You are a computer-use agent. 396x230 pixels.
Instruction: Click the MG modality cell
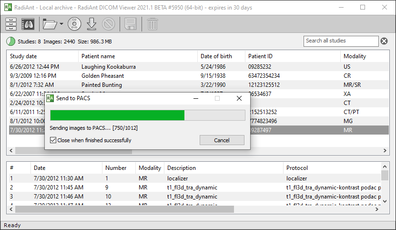pyautogui.click(x=348, y=121)
